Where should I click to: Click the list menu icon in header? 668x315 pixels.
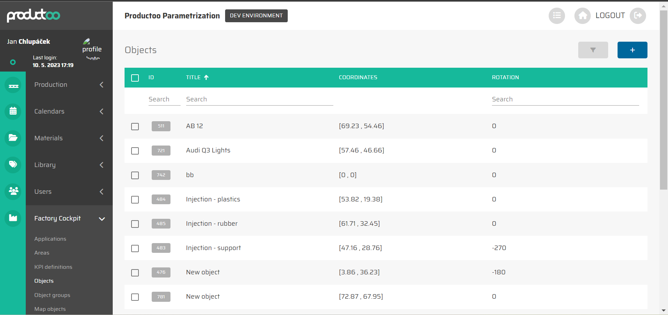click(557, 16)
